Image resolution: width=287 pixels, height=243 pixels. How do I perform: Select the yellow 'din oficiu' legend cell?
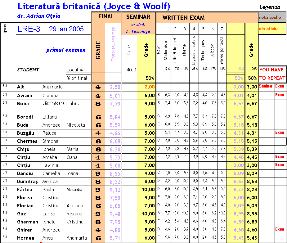click(272, 29)
